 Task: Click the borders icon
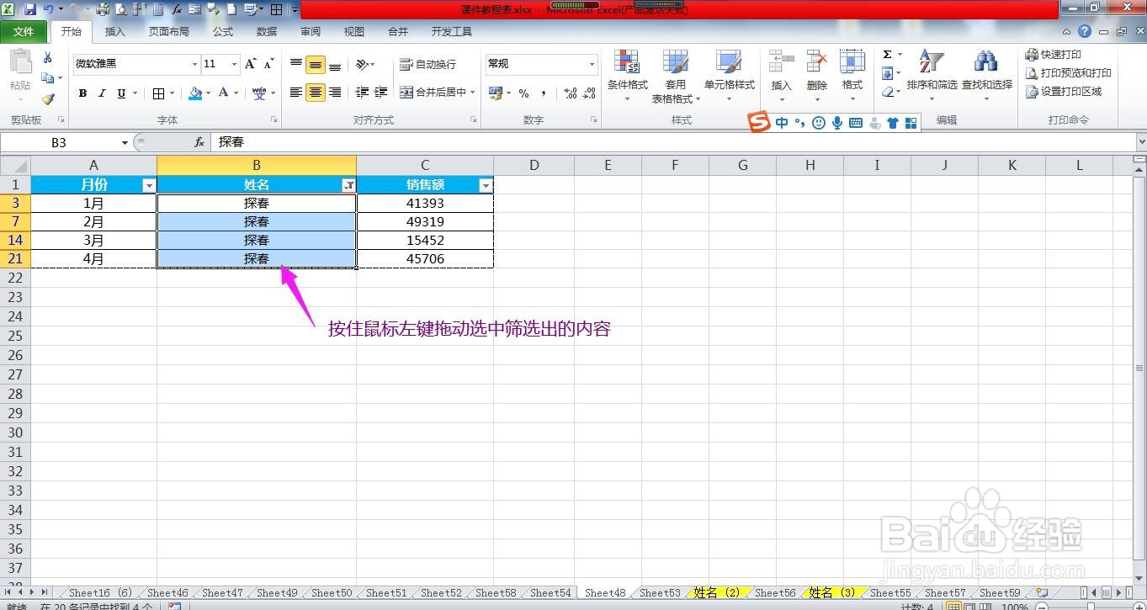(158, 93)
